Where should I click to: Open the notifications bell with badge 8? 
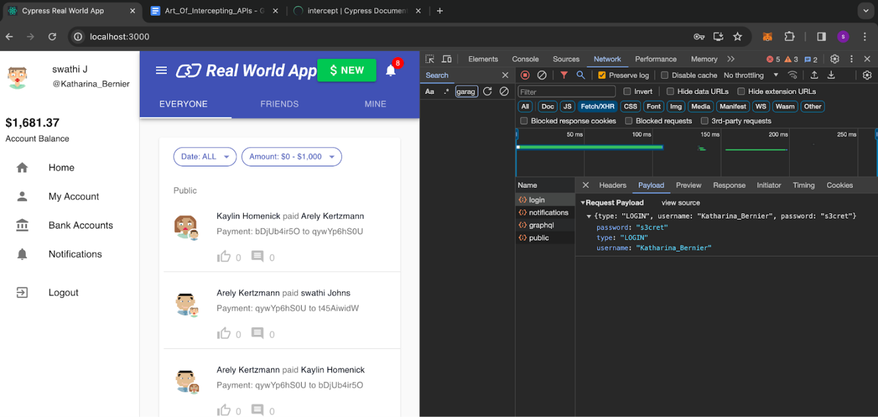(391, 70)
